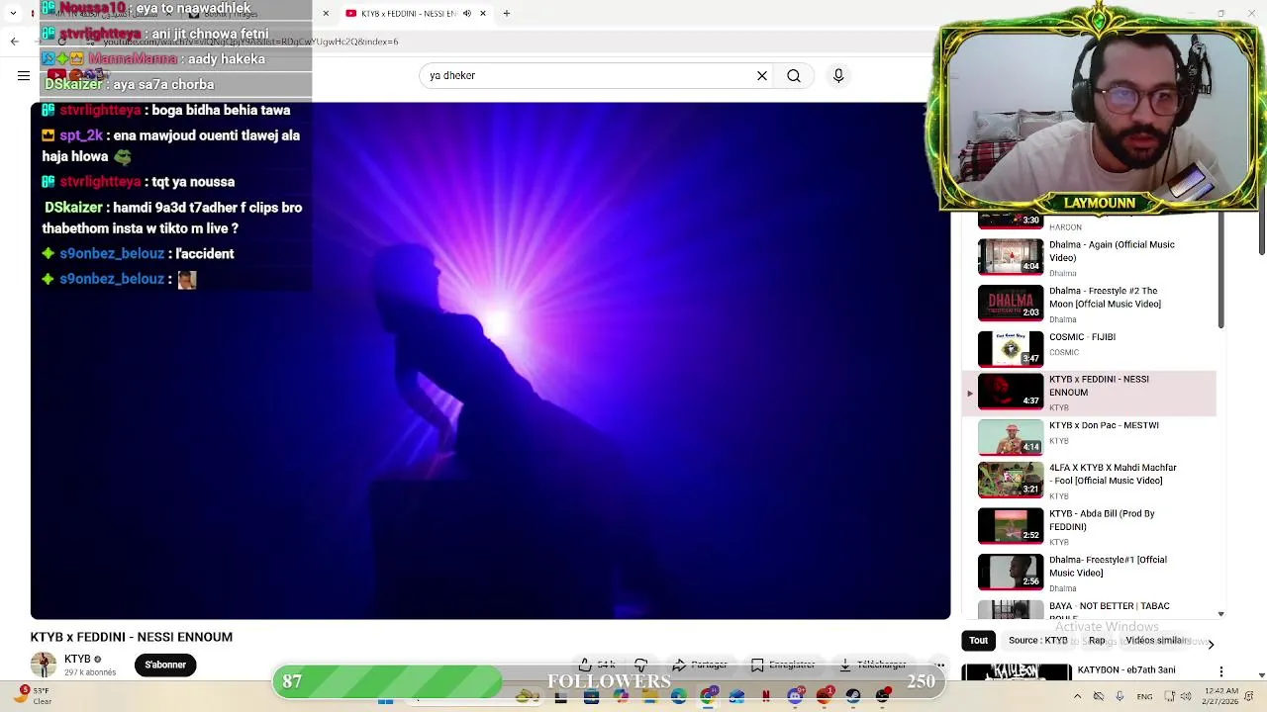
Task: Open 'KTYB - Abda Bill (Prod By FEDDINI)' video
Action: click(1089, 527)
